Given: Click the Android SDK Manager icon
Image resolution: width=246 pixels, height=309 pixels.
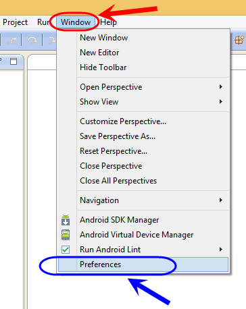Looking at the screenshot, I should pos(66,220).
